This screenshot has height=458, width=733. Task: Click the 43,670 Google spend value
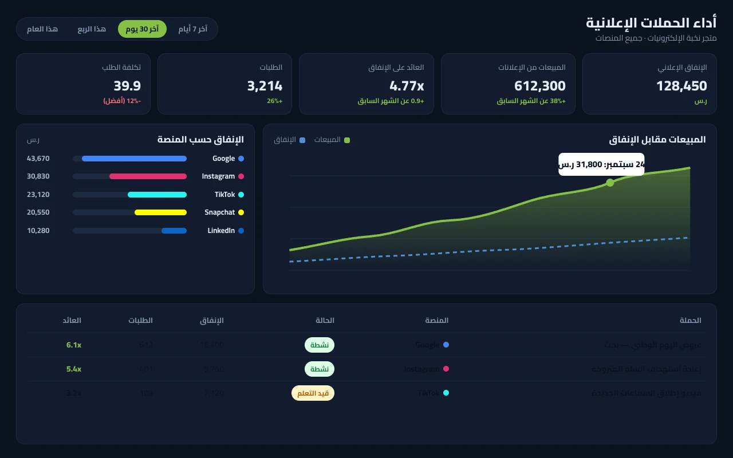pyautogui.click(x=38, y=159)
